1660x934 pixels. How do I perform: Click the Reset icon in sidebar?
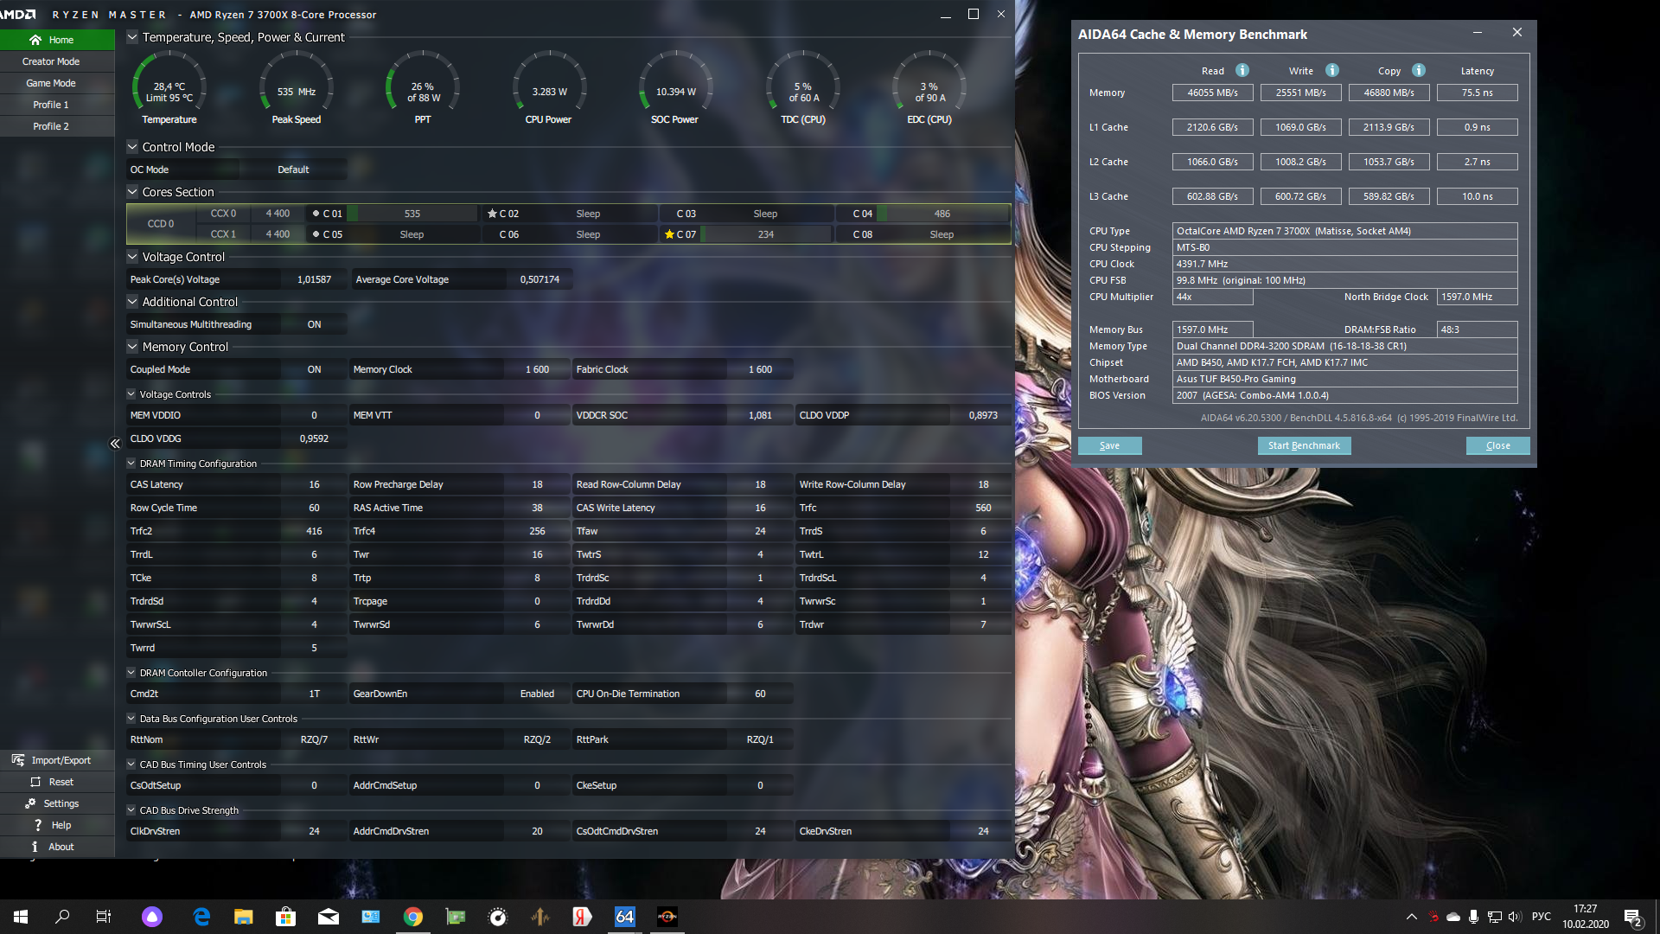pos(35,782)
